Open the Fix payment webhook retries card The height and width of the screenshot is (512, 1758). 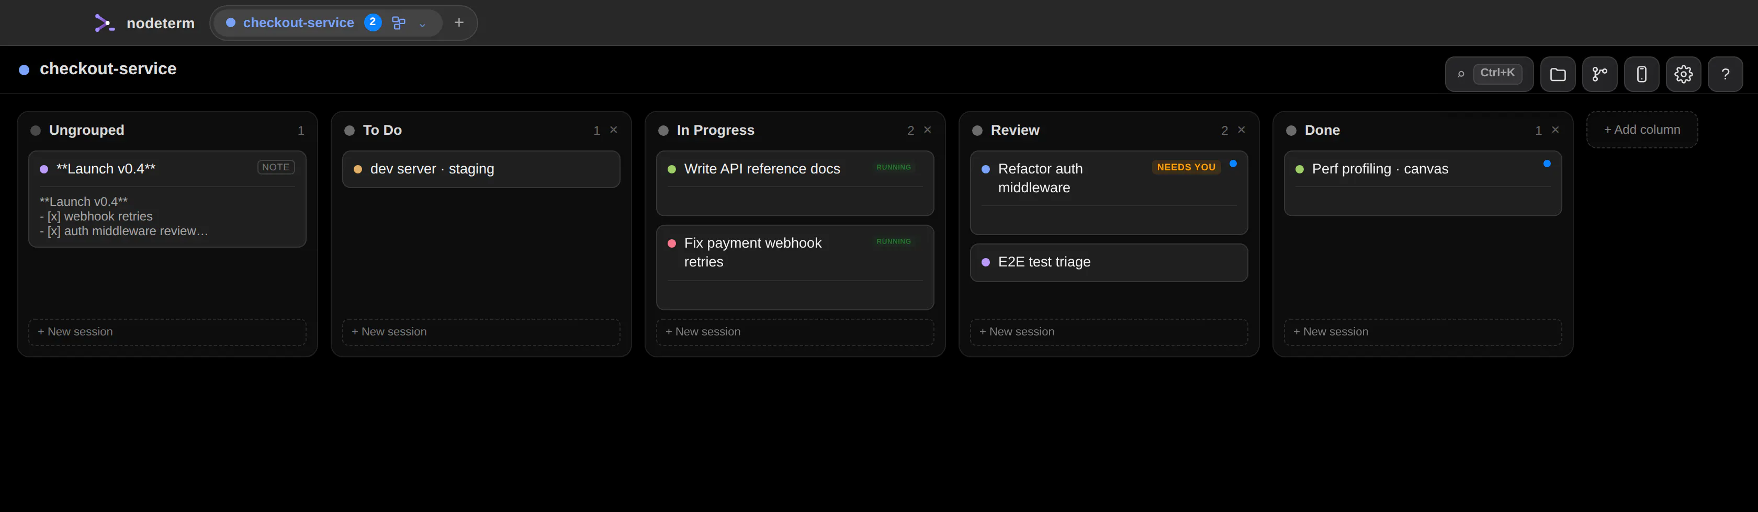[x=795, y=267]
